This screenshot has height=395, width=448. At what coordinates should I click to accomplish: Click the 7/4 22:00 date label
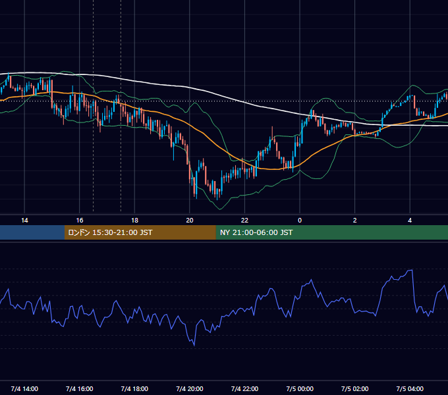coord(244,388)
